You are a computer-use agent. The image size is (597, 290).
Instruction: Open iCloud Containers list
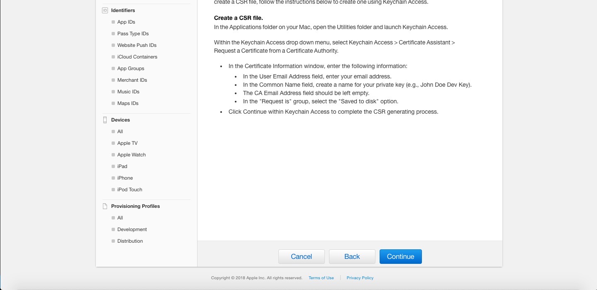[137, 57]
